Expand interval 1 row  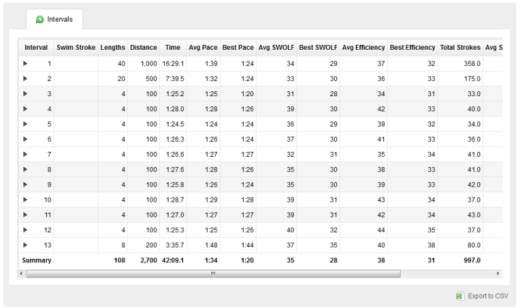point(25,64)
